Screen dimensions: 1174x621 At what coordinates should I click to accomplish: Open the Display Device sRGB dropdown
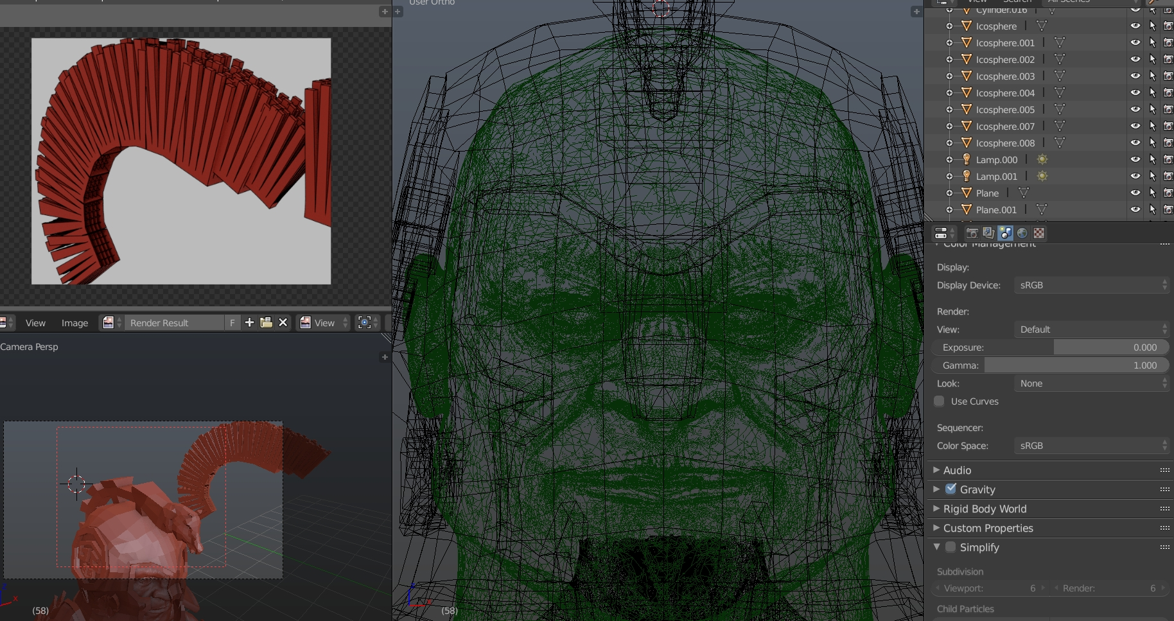coord(1092,285)
